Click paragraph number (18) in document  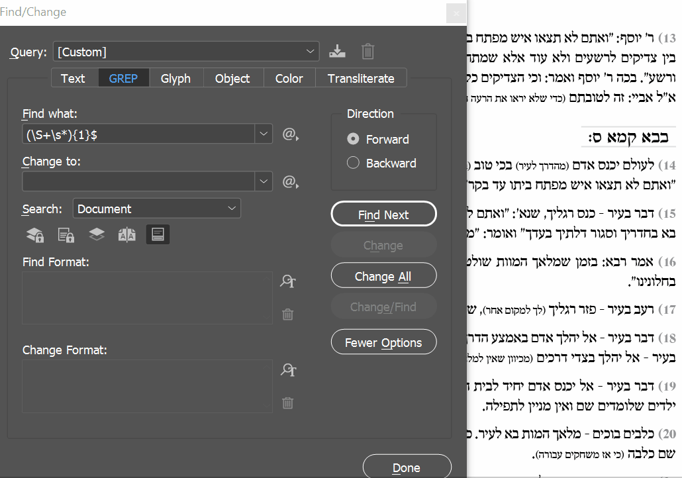coord(667,338)
